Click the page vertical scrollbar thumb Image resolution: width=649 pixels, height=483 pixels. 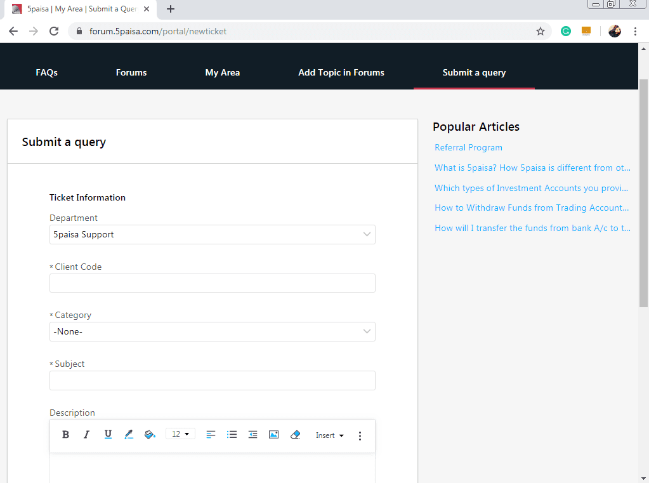[643, 192]
